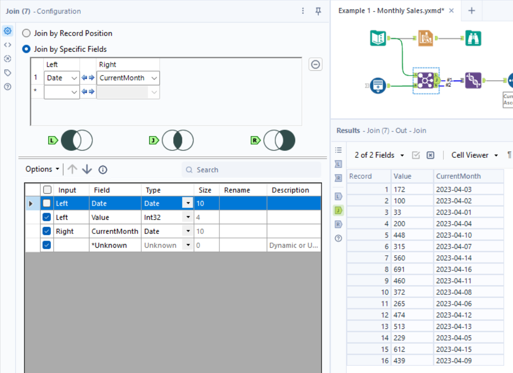Click the move-field-down arrow button
The width and height of the screenshot is (513, 373).
(x=86, y=169)
